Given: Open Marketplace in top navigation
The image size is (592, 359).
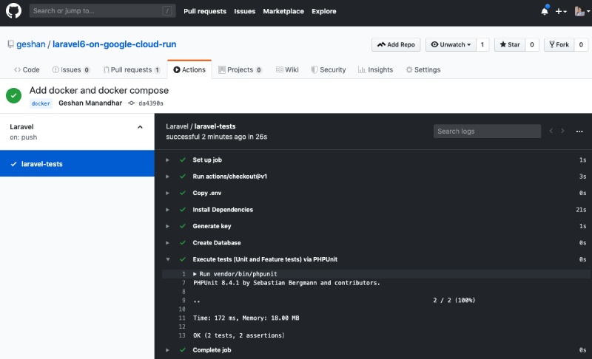Looking at the screenshot, I should (x=283, y=11).
